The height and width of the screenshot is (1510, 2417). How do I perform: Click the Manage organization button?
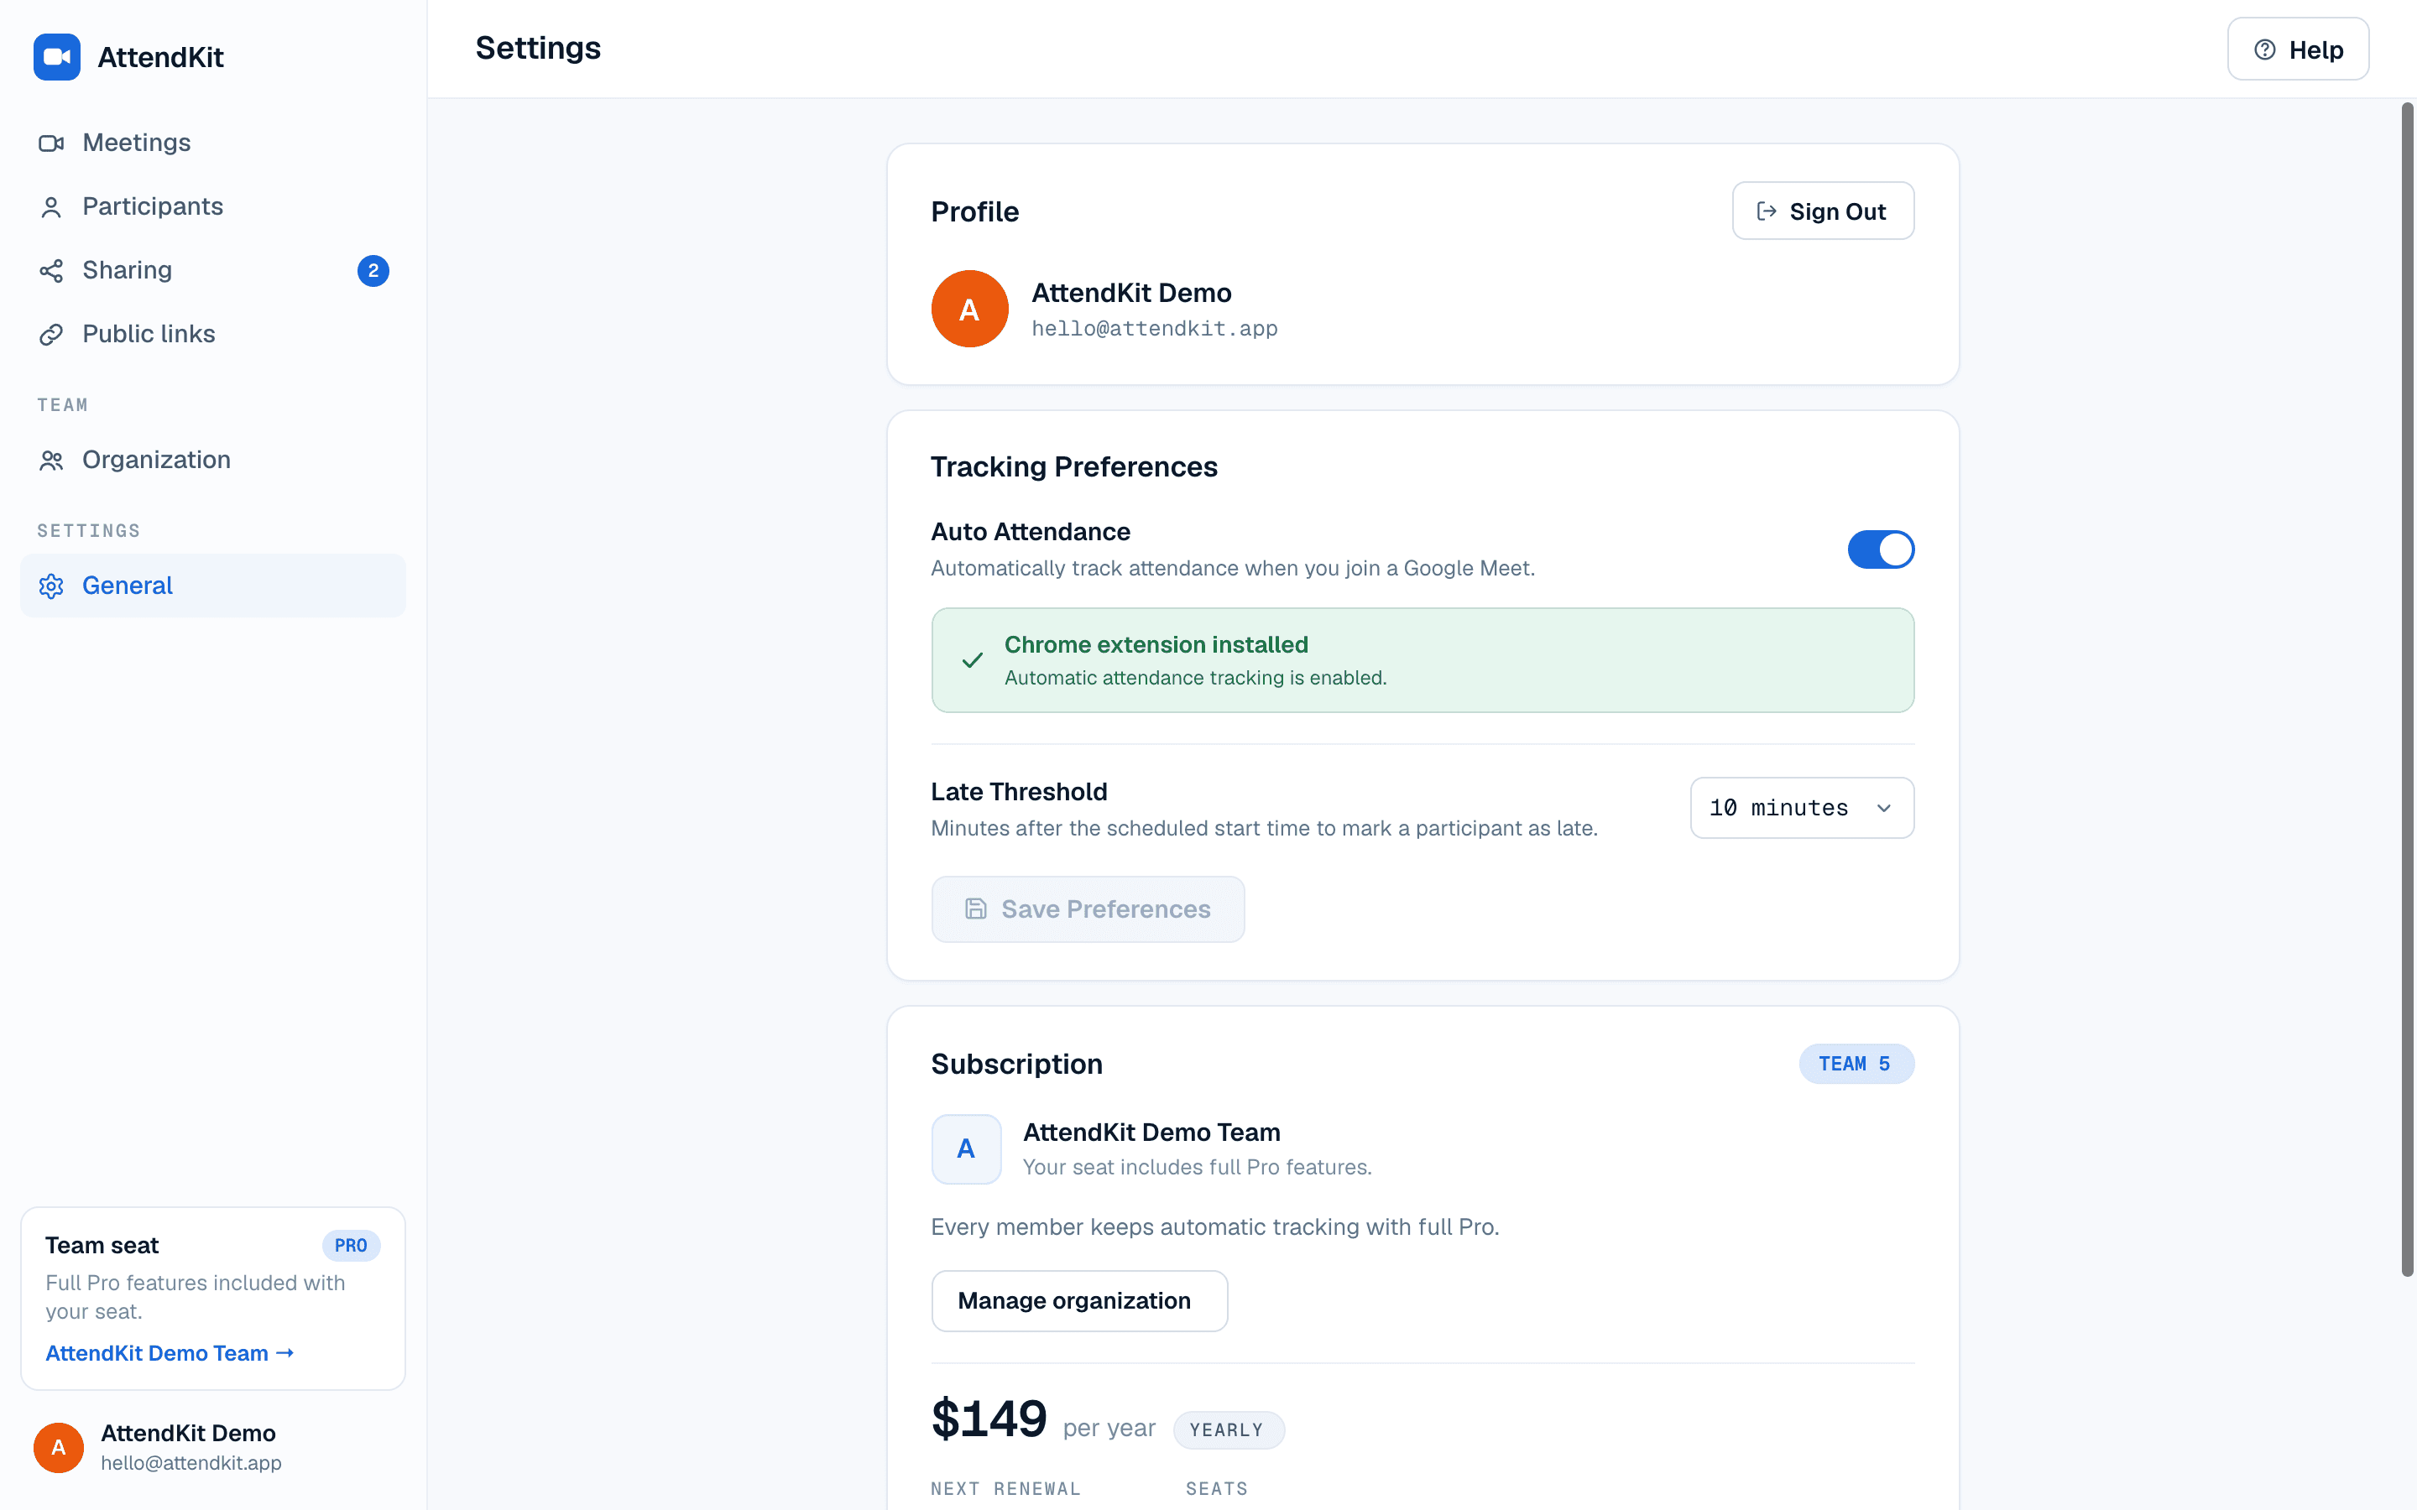click(1078, 1300)
